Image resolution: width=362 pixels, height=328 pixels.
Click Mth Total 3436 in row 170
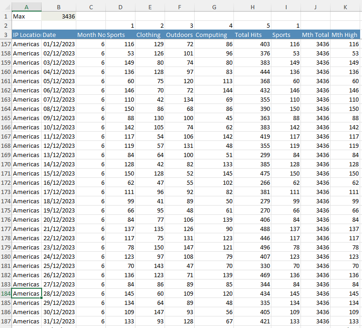tap(316, 164)
